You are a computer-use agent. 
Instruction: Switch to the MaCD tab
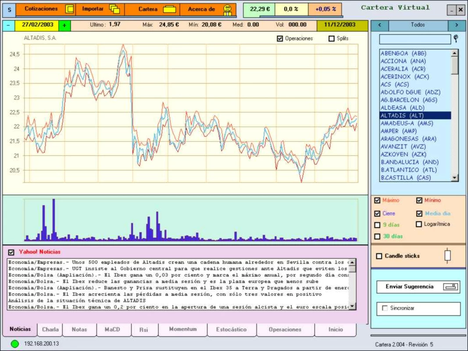(113, 330)
